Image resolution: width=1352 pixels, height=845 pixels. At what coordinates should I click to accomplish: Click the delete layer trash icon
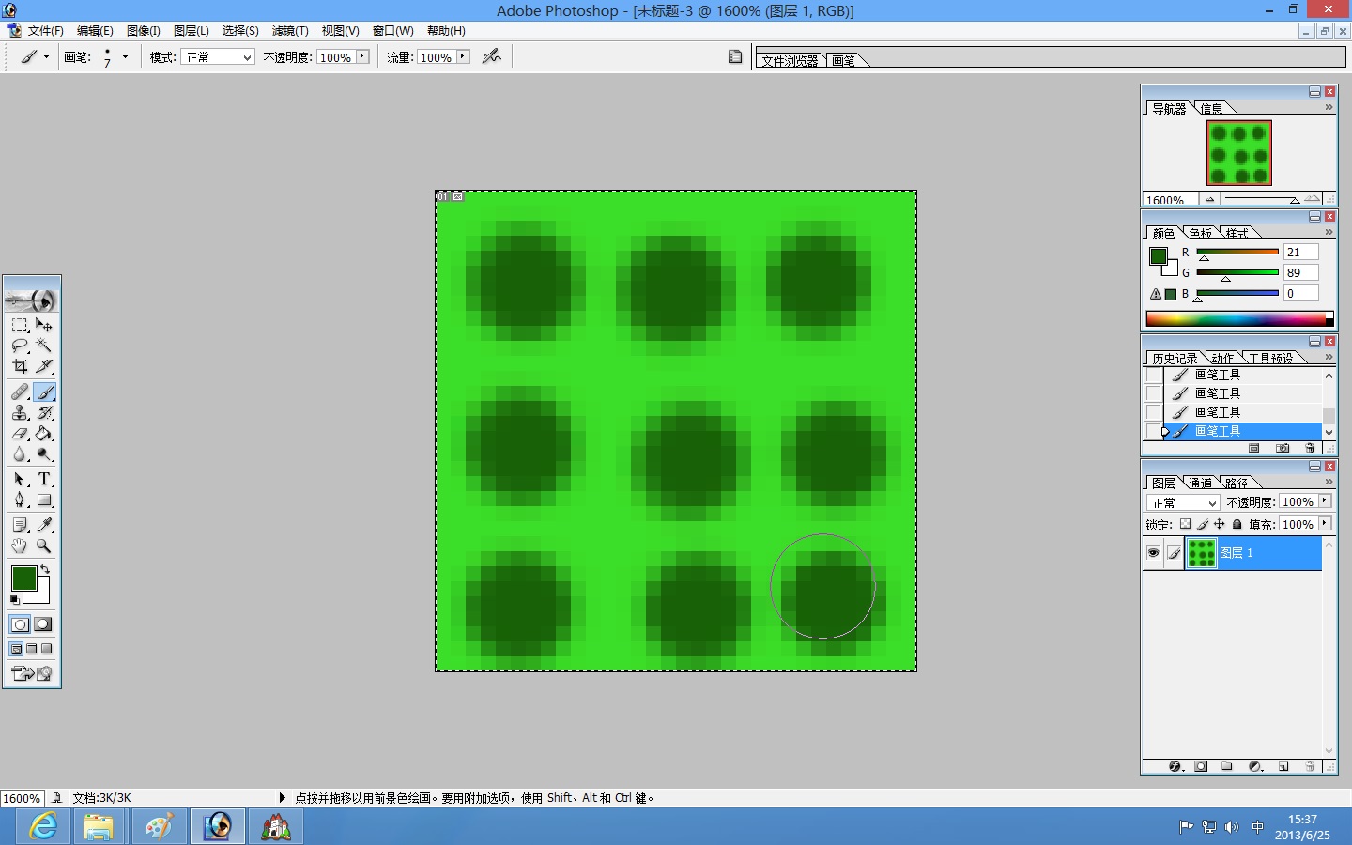click(x=1310, y=766)
